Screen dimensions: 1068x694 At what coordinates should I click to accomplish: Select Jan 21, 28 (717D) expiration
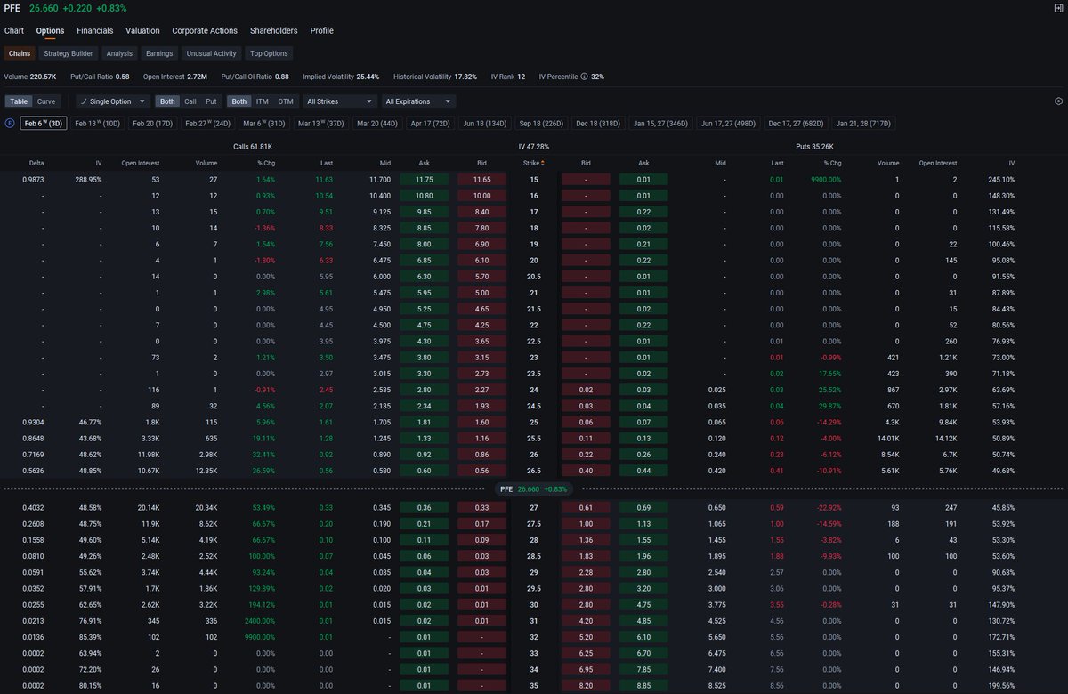[863, 124]
